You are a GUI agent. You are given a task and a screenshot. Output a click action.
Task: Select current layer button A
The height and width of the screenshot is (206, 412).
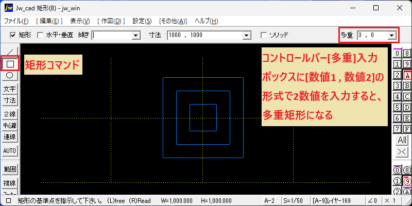tap(407, 75)
